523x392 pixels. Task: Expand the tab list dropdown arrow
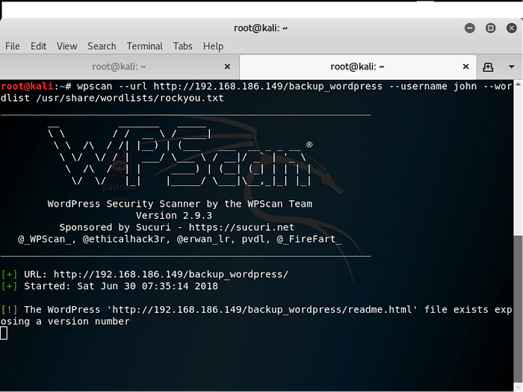[x=512, y=66]
